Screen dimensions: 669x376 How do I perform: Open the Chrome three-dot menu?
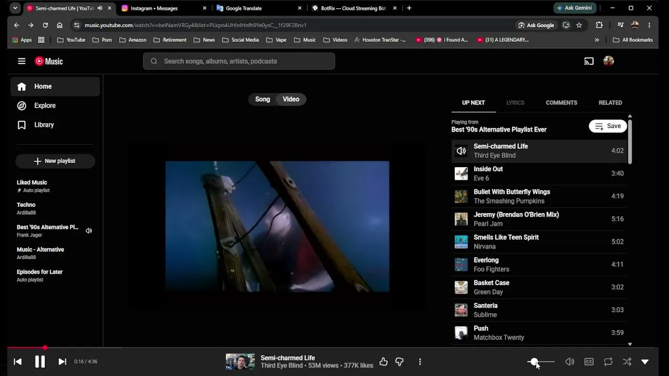649,25
